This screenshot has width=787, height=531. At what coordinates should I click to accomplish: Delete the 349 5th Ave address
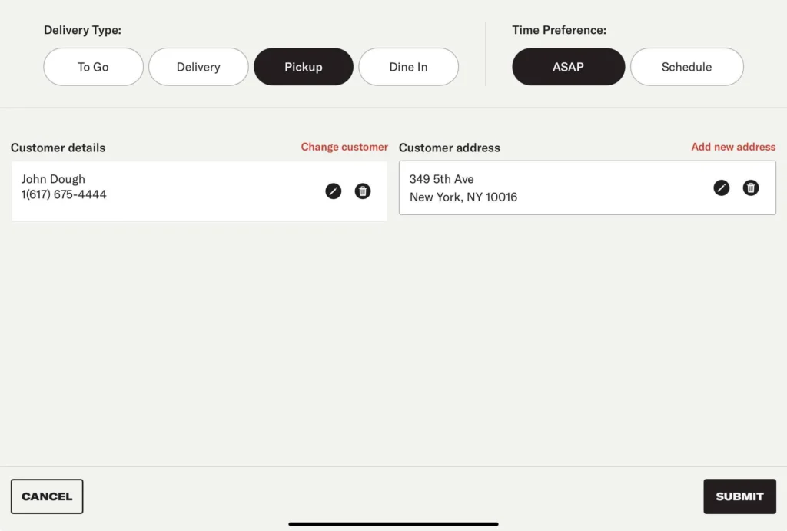751,188
